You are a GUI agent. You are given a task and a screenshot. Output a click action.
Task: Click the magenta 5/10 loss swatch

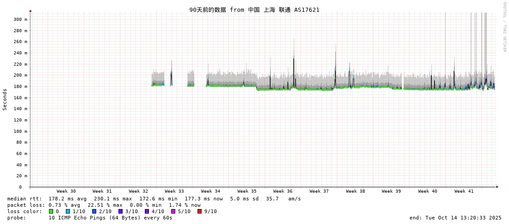point(173,211)
